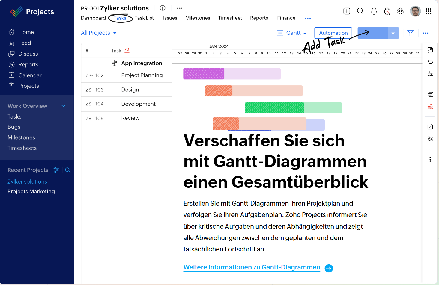Open the timer stopwatch icon
This screenshot has height=285, width=439.
coord(387,11)
